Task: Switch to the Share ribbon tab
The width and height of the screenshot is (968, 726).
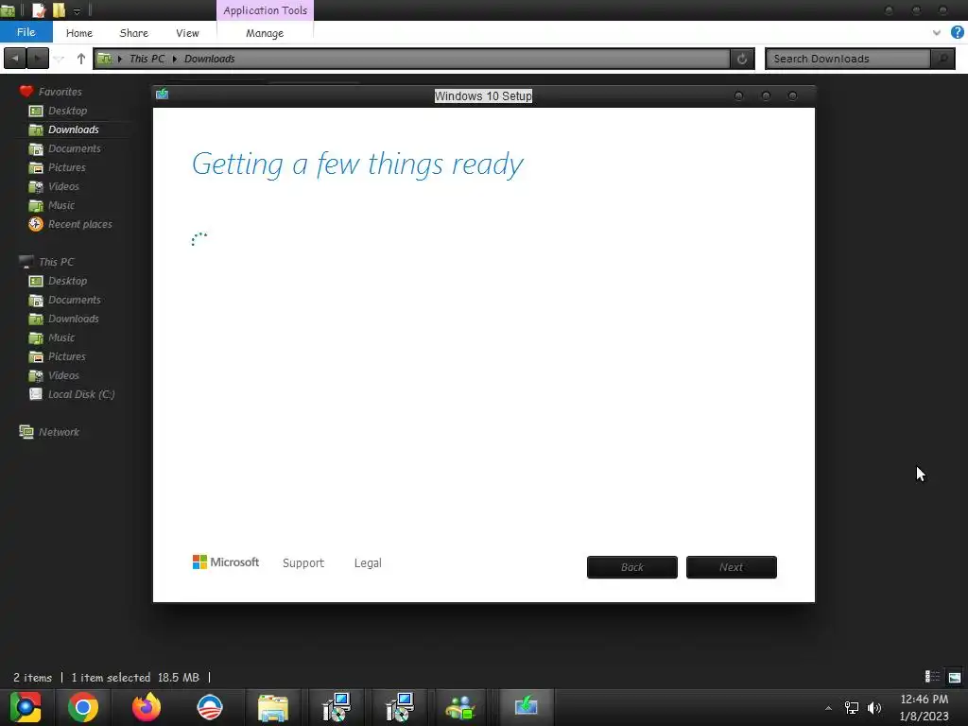Action: click(134, 33)
